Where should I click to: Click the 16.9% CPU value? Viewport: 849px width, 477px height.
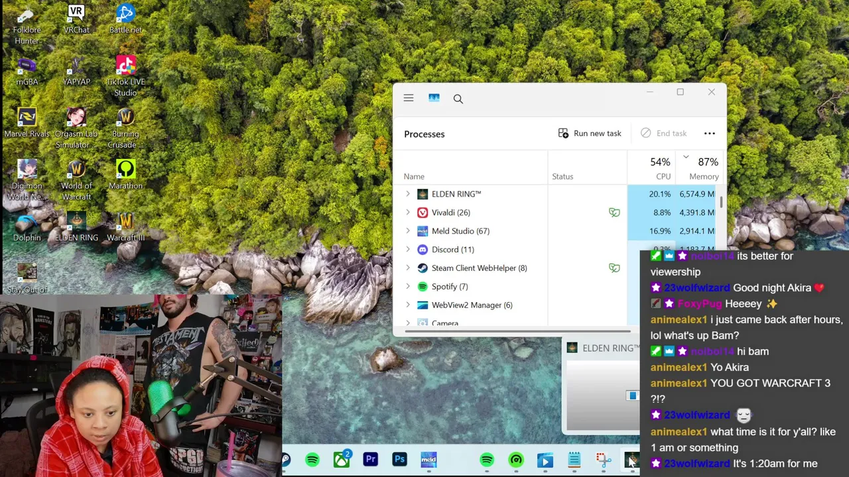point(660,231)
